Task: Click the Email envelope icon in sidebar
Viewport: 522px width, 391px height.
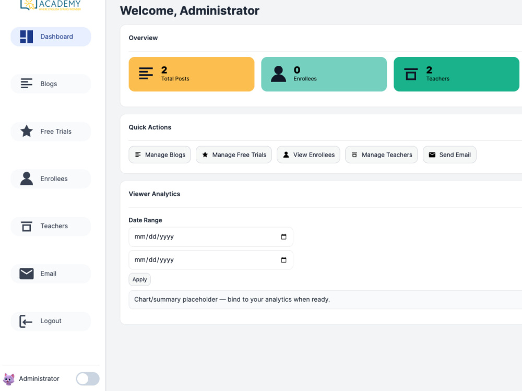Action: [x=26, y=274]
